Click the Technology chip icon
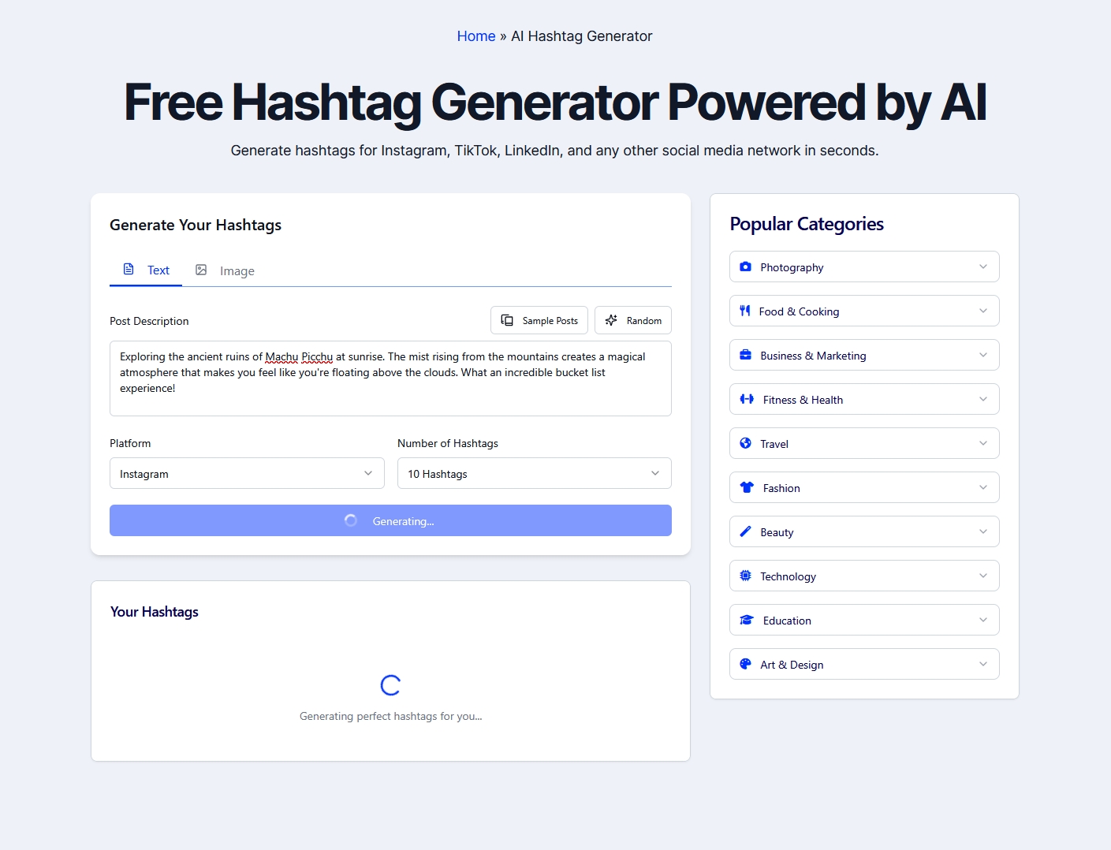 [745, 576]
